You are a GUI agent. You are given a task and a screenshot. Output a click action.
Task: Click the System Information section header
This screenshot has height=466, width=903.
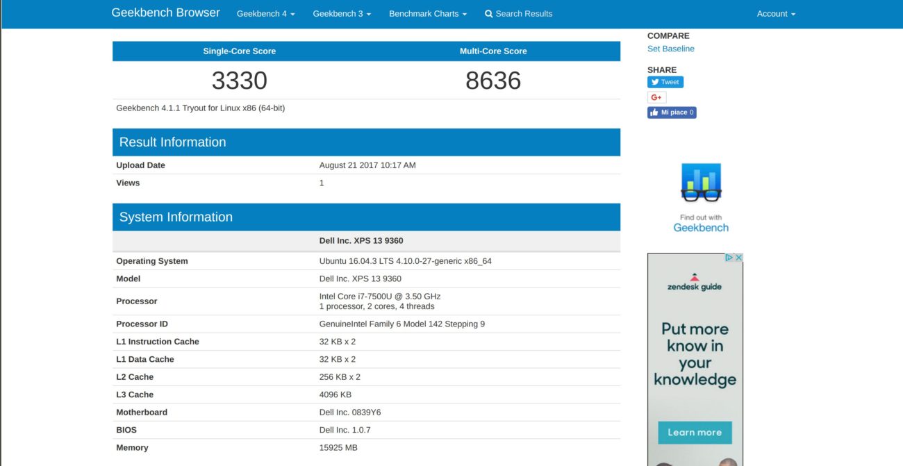click(366, 217)
